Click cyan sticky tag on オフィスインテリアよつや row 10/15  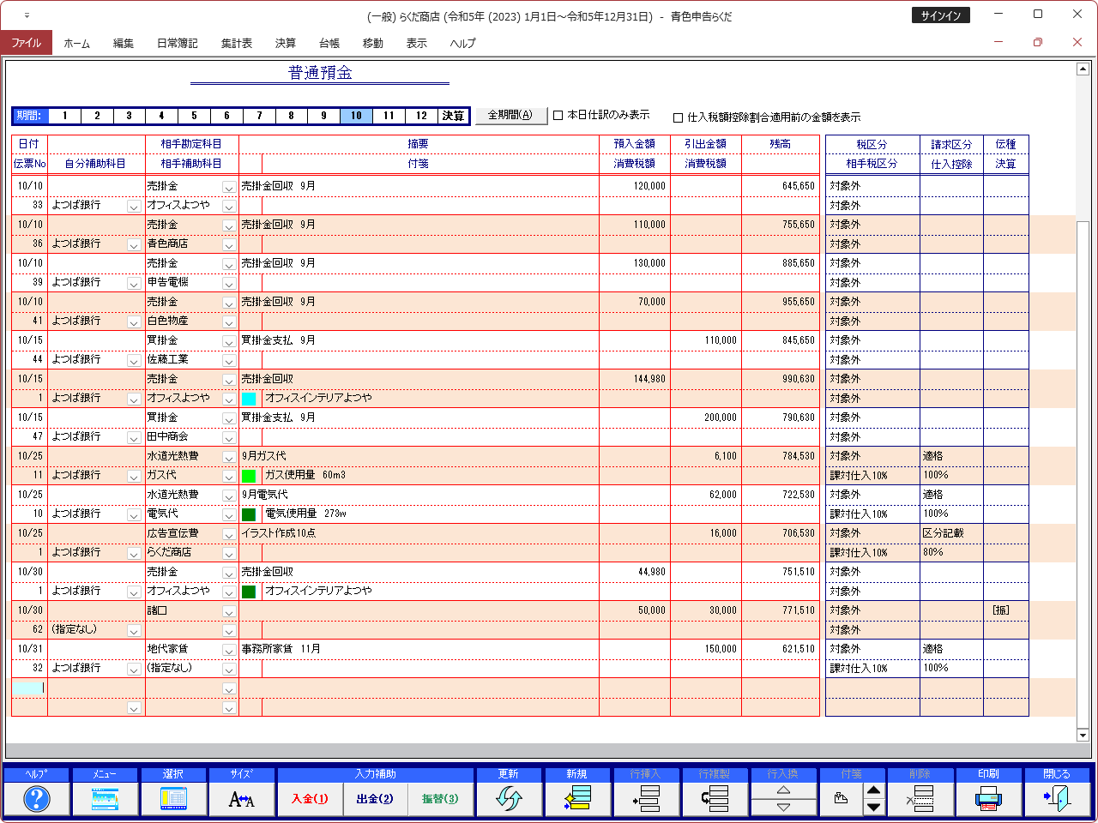(x=249, y=399)
